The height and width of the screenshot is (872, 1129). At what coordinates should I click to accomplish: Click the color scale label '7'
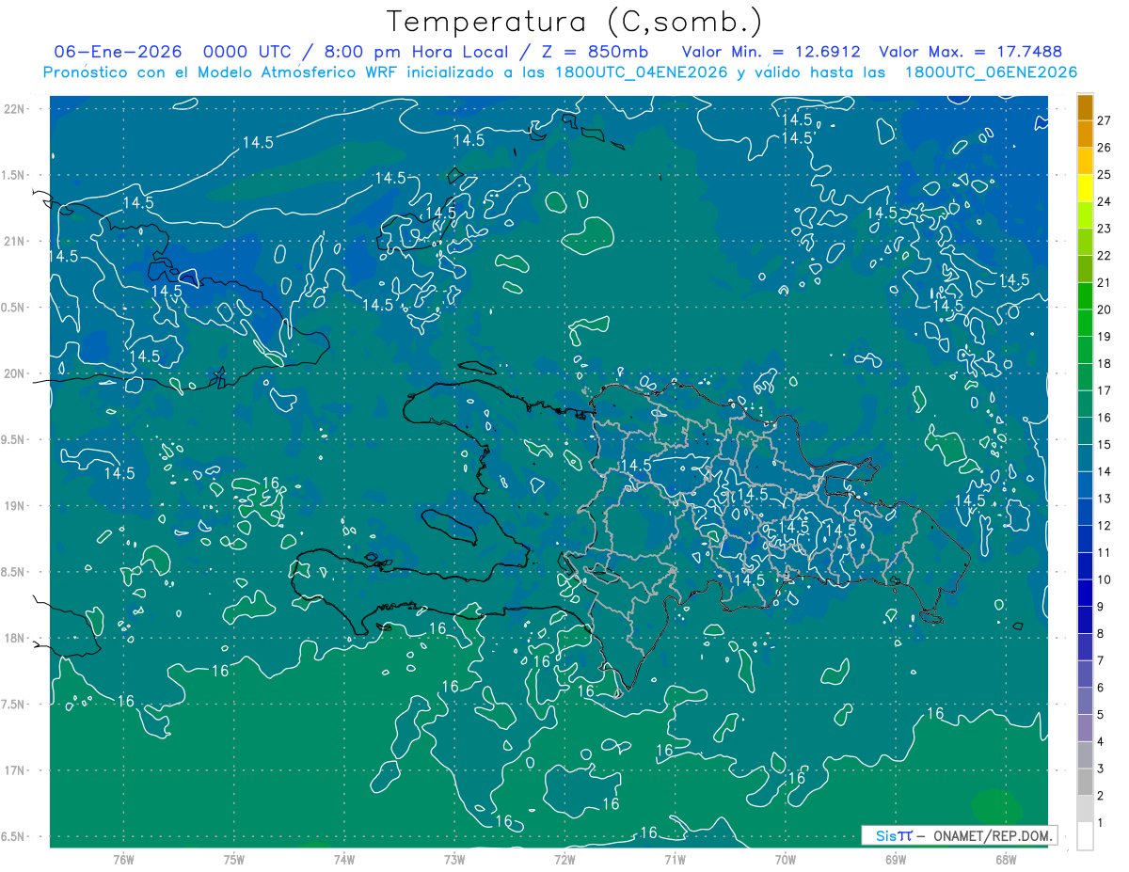[1101, 660]
